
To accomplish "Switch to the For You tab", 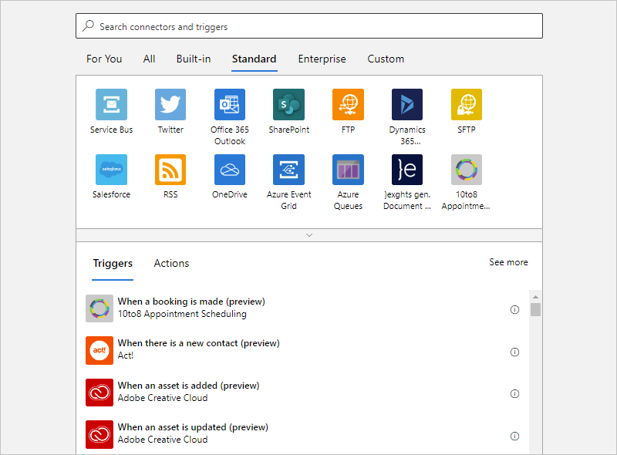I will 104,59.
